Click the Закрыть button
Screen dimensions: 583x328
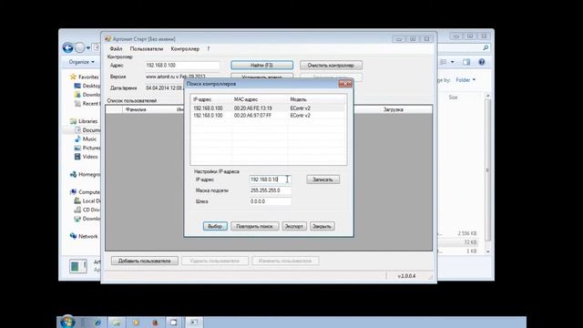[322, 226]
